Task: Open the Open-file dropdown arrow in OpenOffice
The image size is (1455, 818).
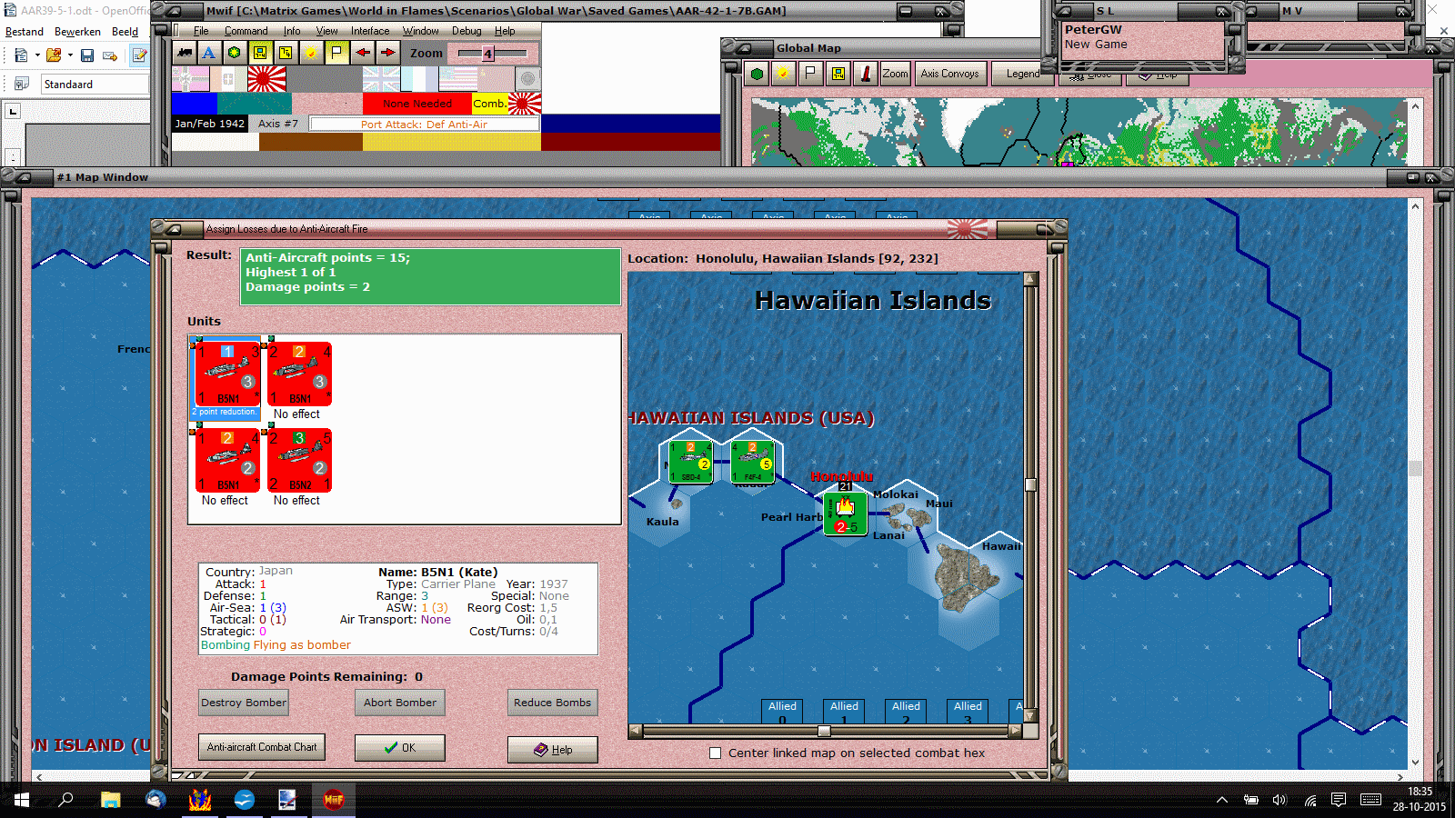Action: point(70,55)
